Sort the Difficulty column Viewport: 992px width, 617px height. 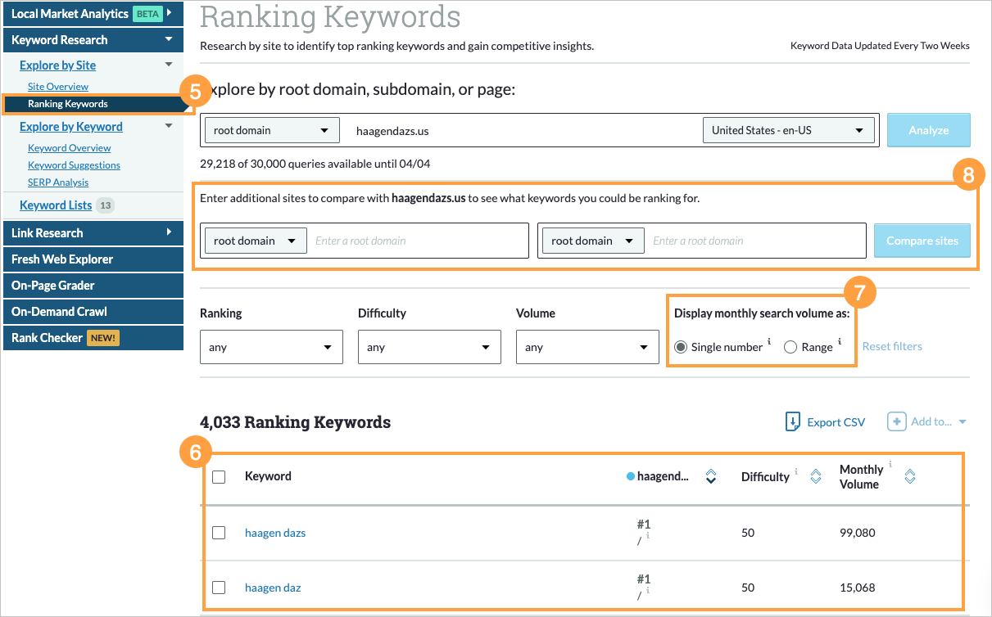[x=815, y=475]
